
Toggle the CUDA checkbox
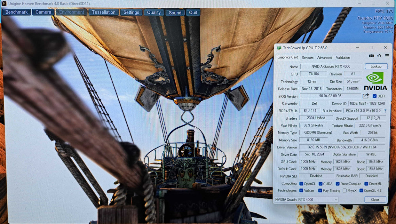pyautogui.click(x=320, y=184)
